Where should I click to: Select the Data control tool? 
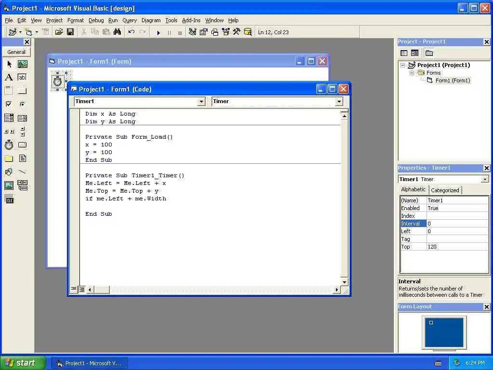pyautogui.click(x=22, y=185)
